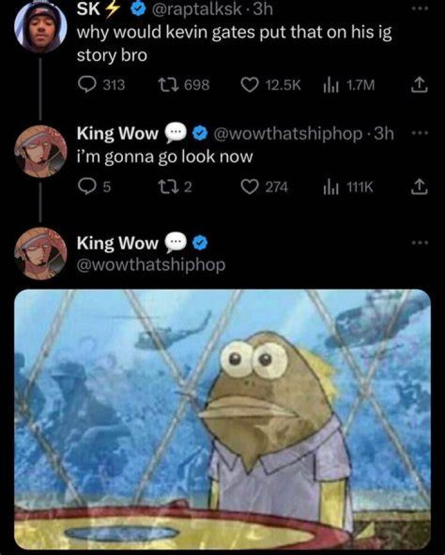Open more options on SK's tweet
Viewport: 445px width, 555px height.
click(x=420, y=9)
